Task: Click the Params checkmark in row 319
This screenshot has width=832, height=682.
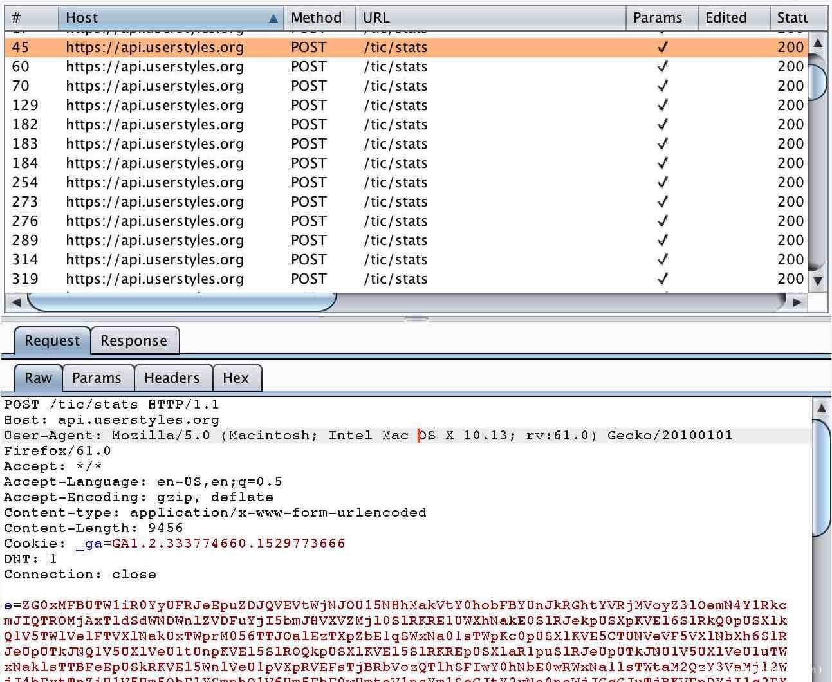Action: coord(662,279)
